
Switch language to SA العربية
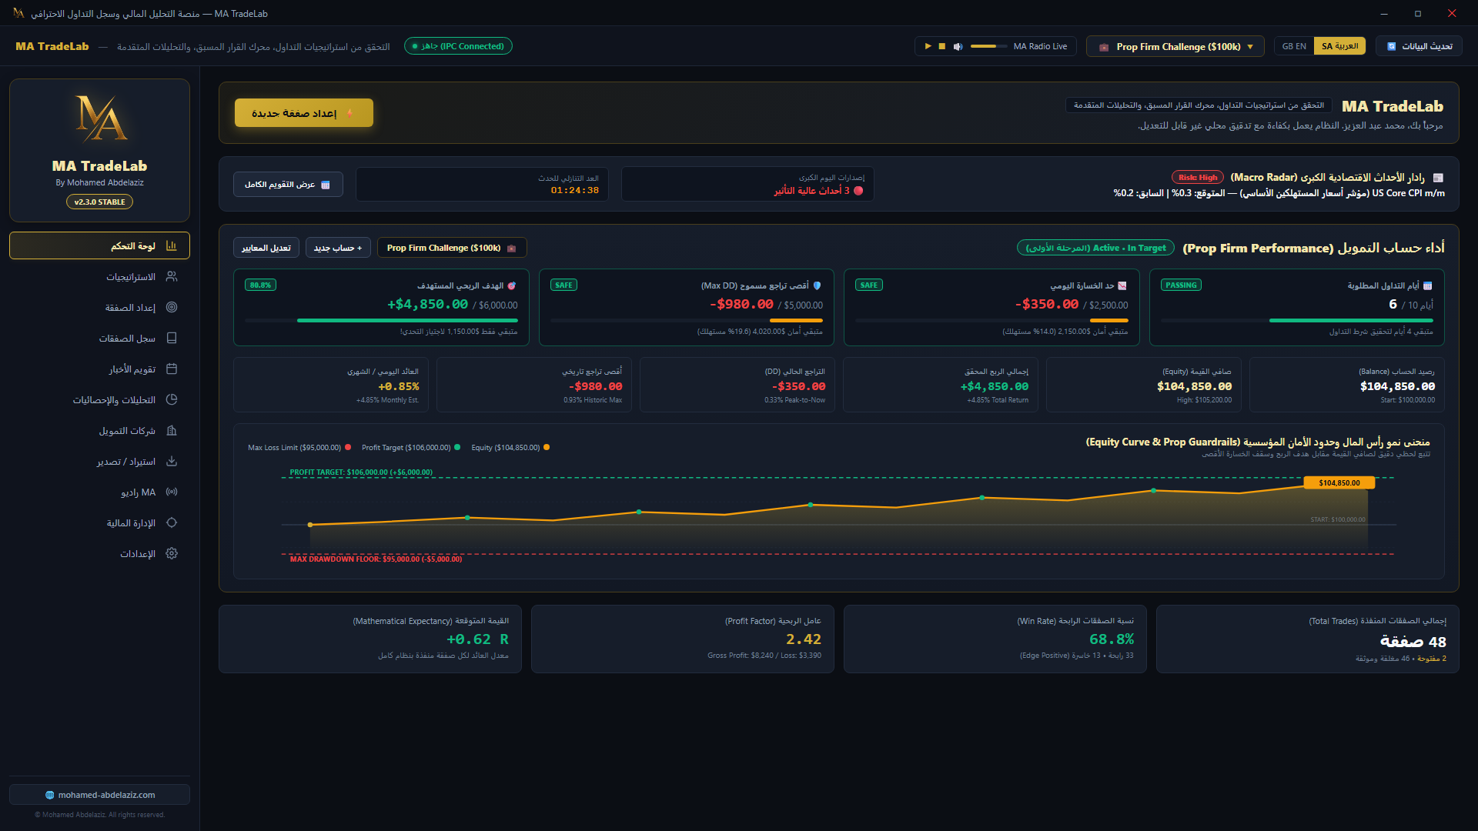[x=1339, y=46]
